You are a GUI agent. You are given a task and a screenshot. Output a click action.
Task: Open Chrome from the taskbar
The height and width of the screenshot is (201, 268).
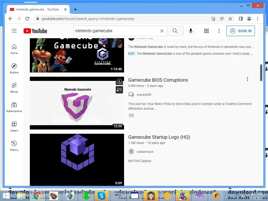coord(37,196)
